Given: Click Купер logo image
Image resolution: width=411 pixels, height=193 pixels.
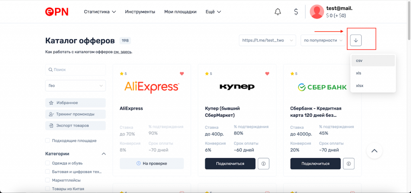Looking at the screenshot, I should [237, 87].
